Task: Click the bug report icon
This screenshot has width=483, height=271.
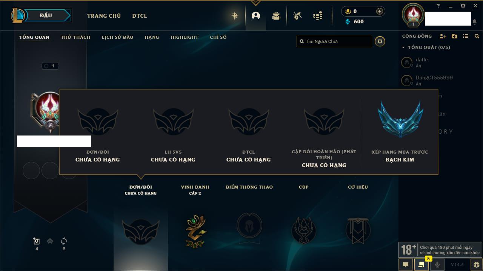Action: coord(476,265)
